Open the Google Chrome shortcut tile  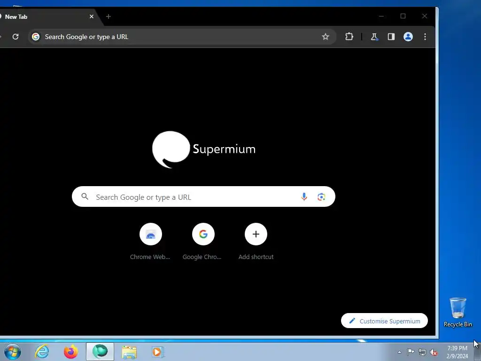pos(203,242)
